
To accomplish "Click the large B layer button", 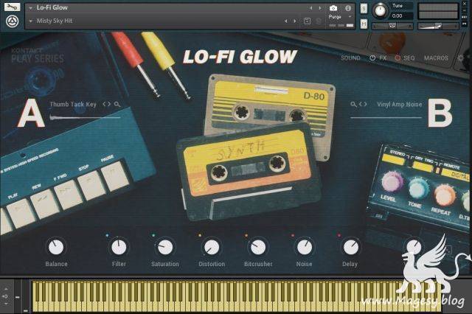I will [x=440, y=114].
